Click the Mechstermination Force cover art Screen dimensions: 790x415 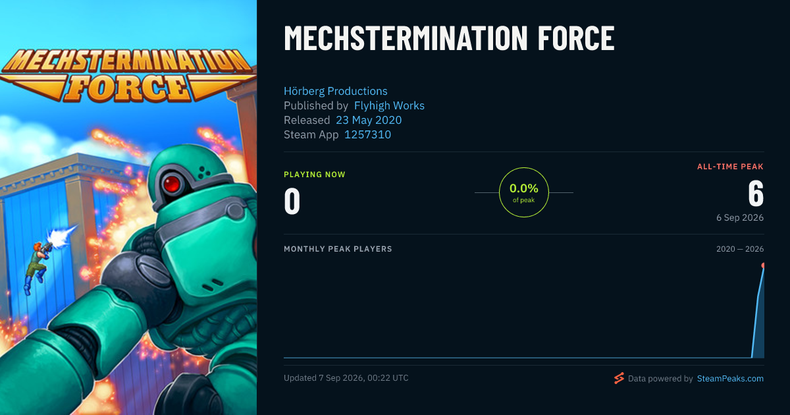click(x=128, y=207)
